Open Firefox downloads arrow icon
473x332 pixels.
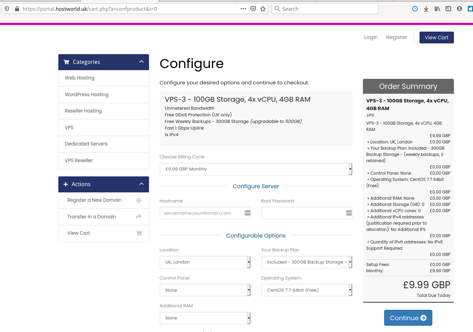pyautogui.click(x=426, y=9)
